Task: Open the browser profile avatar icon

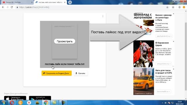Action: click(x=179, y=7)
